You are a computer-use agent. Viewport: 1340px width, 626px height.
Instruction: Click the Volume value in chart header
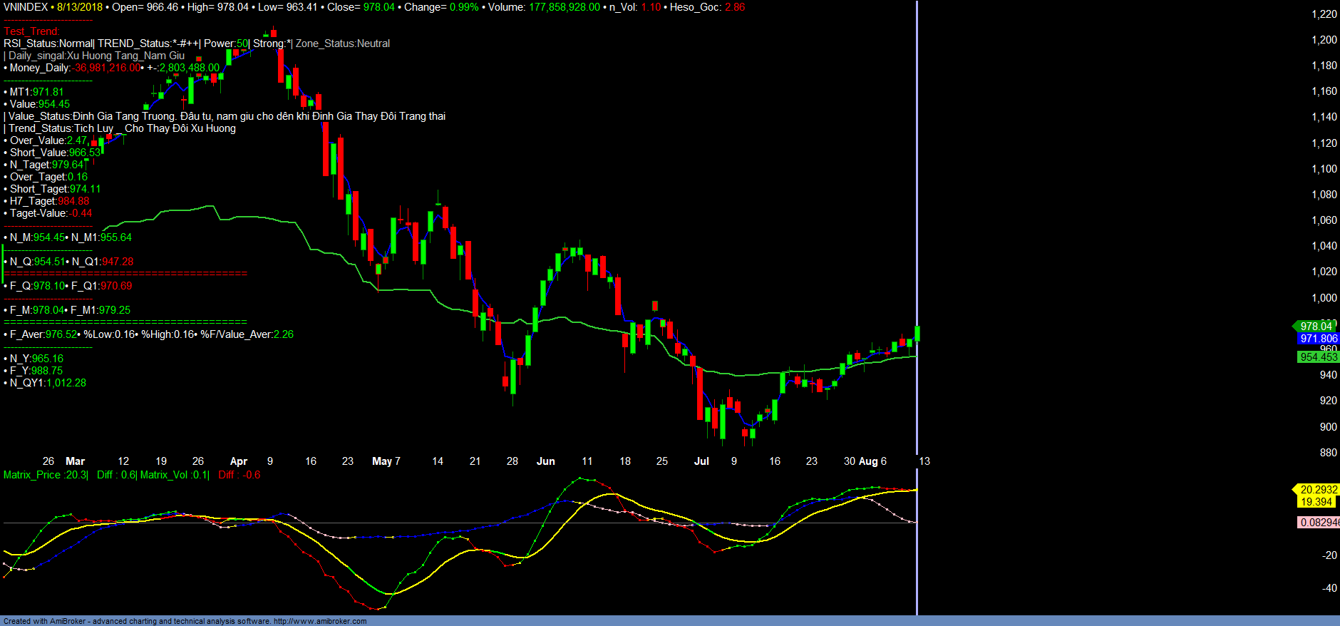(564, 7)
